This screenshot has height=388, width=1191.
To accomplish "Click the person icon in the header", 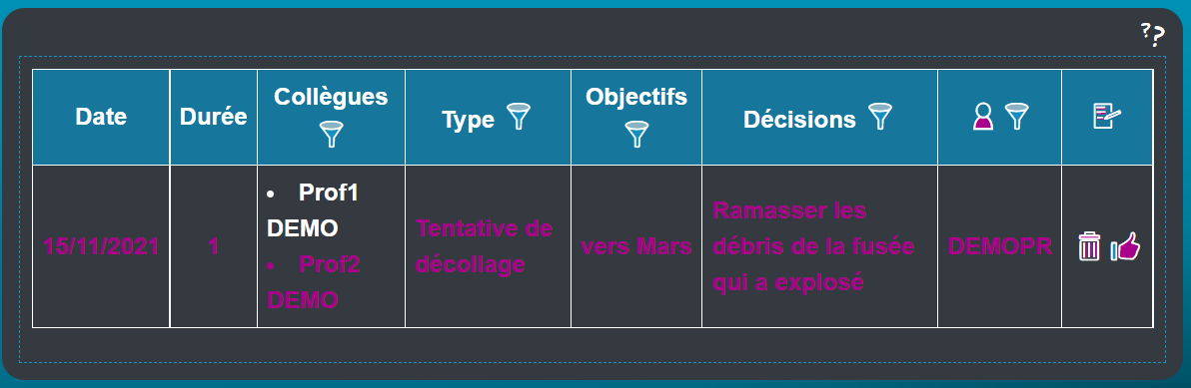I will [983, 117].
